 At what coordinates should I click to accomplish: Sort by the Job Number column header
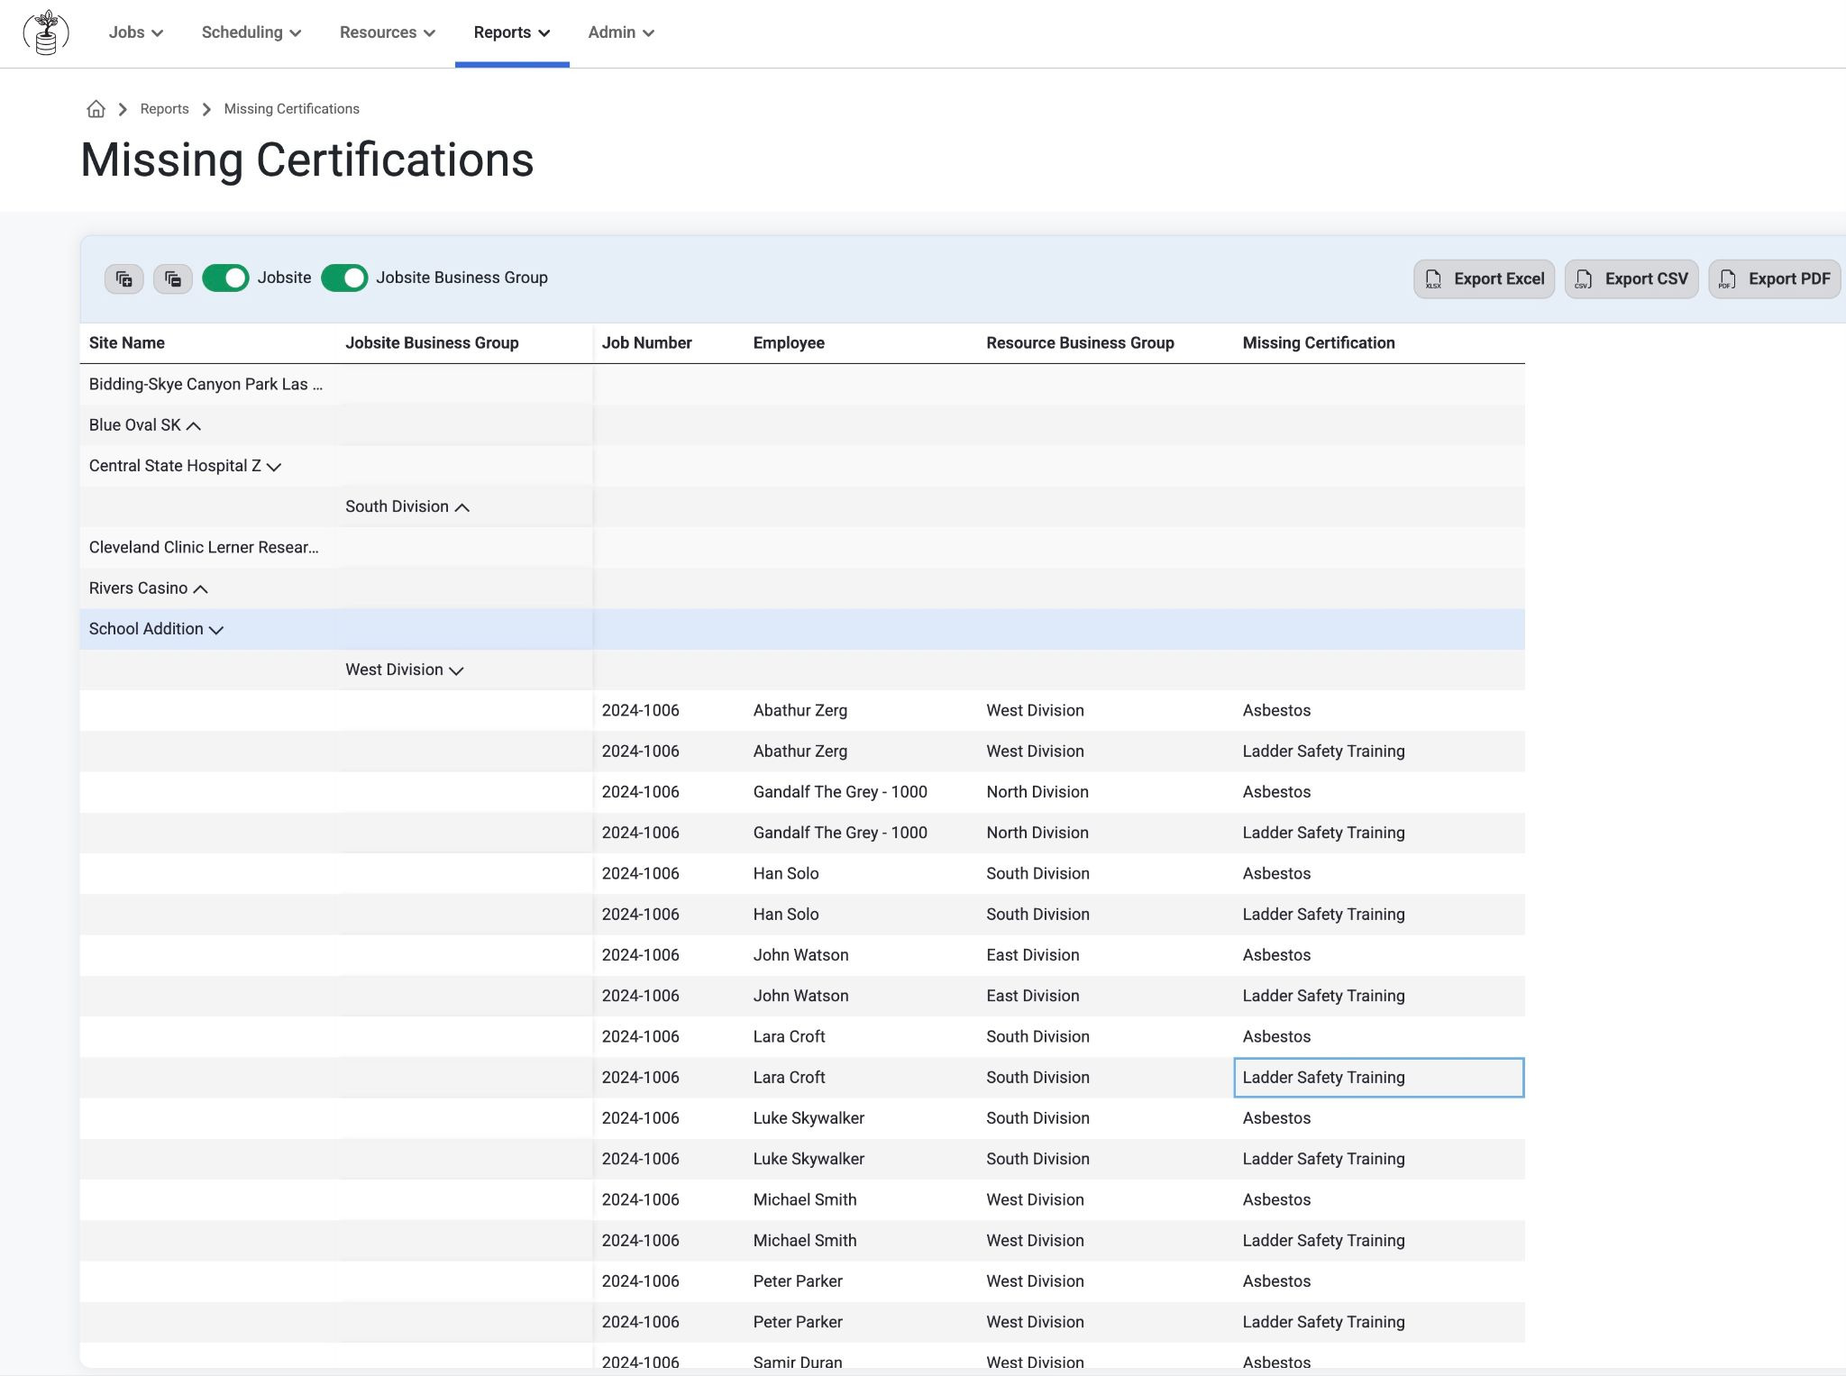tap(646, 343)
